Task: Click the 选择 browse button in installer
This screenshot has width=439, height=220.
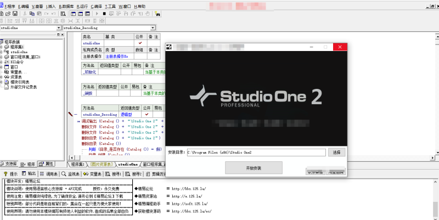Action: 336,153
